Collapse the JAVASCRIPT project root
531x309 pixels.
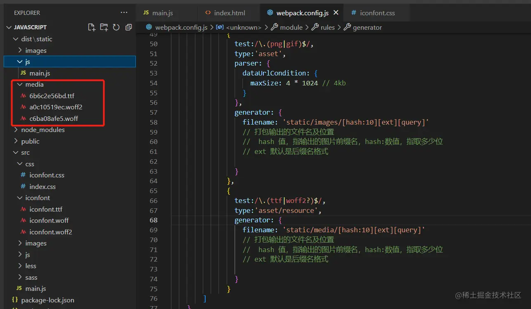coord(30,27)
